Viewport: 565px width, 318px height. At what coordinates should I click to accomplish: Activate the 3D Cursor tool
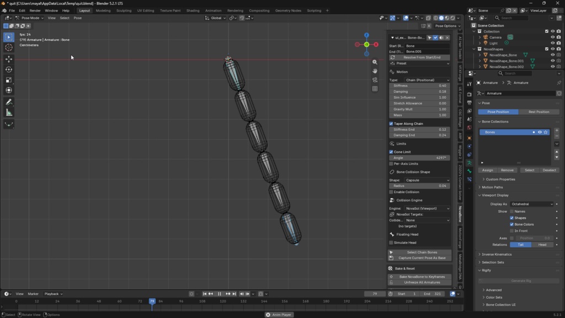(9, 47)
